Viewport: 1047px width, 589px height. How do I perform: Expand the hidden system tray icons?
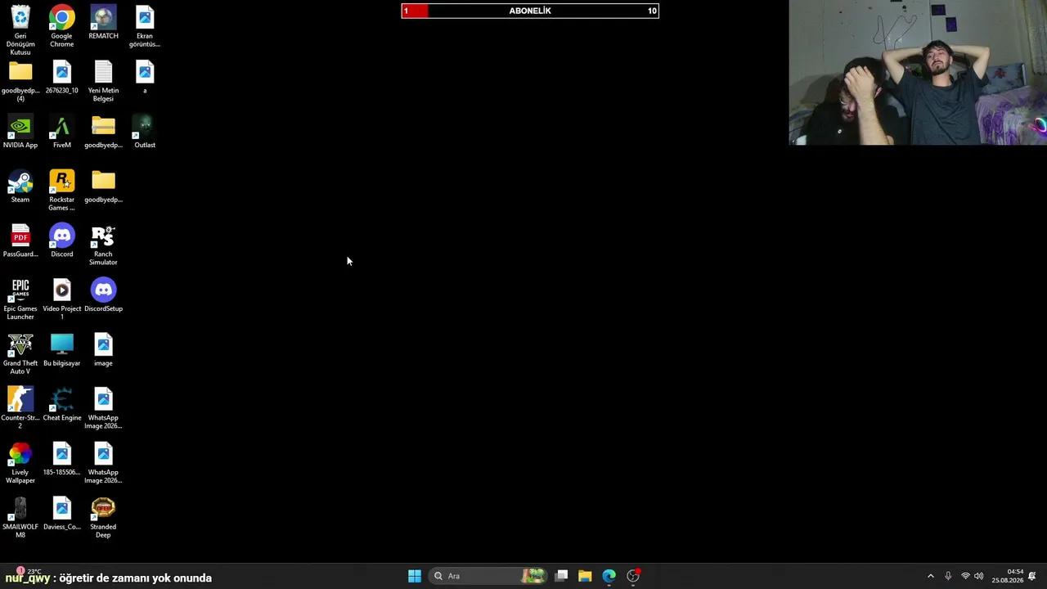930,576
